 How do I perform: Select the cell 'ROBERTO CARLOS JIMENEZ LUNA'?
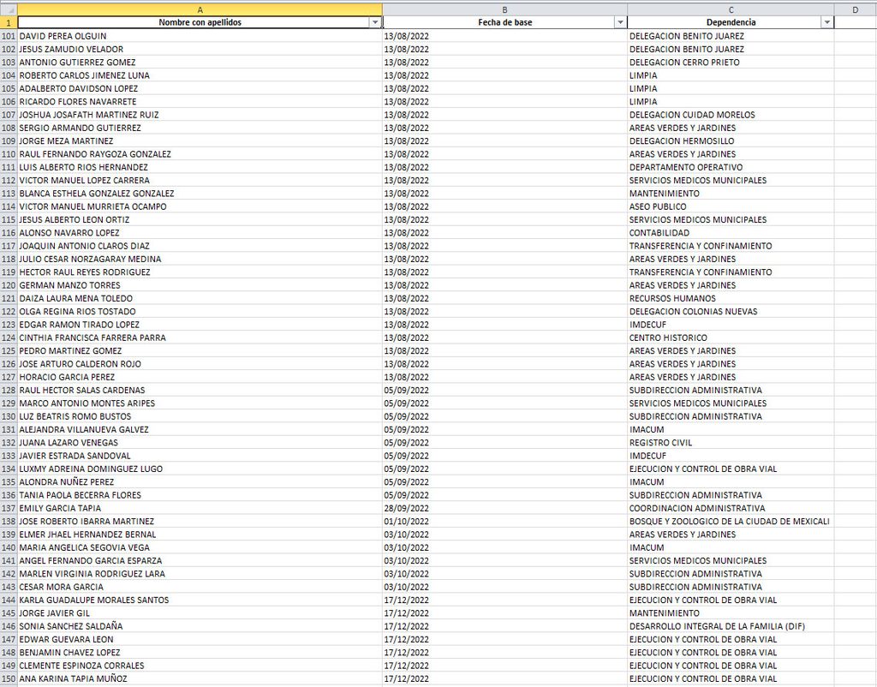point(200,75)
